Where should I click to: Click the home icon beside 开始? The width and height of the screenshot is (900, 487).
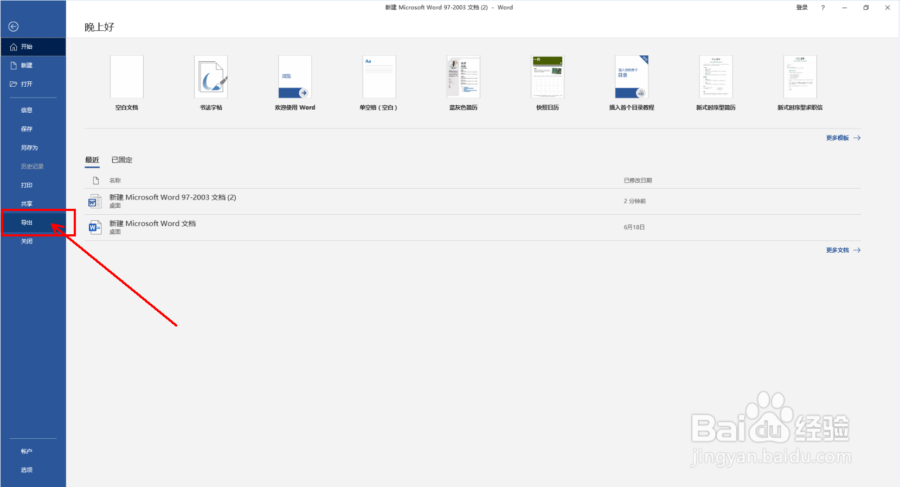pyautogui.click(x=14, y=47)
